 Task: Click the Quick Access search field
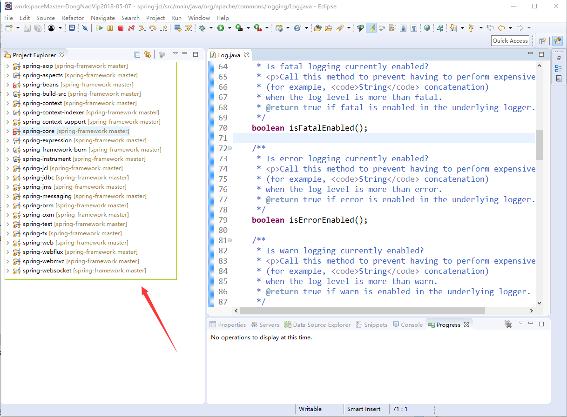tap(510, 41)
